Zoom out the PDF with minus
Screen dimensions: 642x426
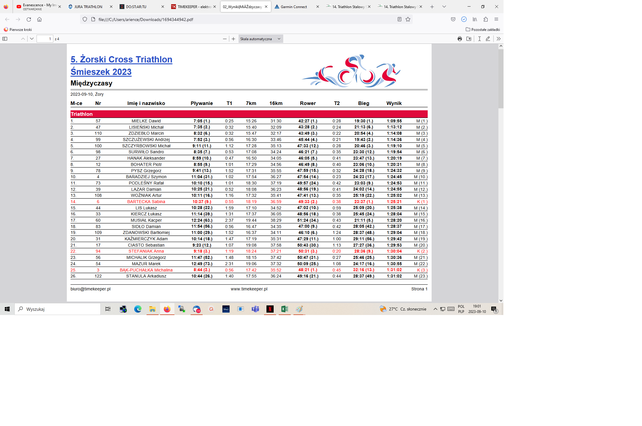tap(225, 39)
